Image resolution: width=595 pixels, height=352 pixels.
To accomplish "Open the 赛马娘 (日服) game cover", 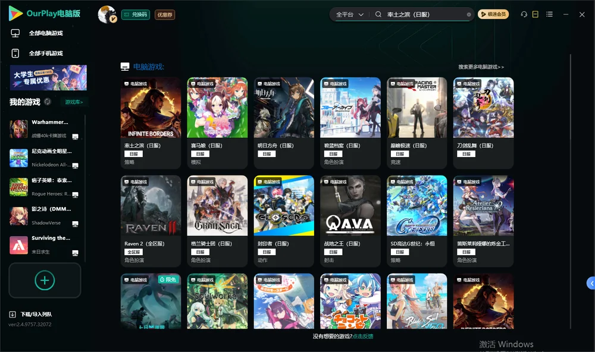I will click(x=217, y=108).
